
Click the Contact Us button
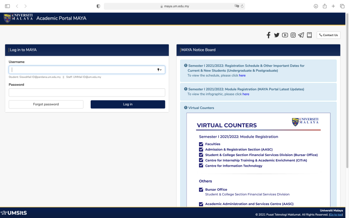[x=328, y=35]
